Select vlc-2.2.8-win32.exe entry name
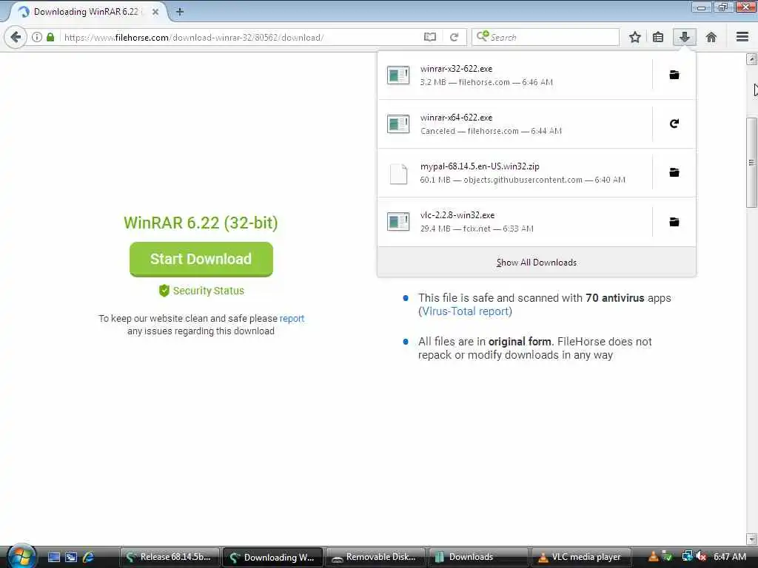758x568 pixels. 457,215
